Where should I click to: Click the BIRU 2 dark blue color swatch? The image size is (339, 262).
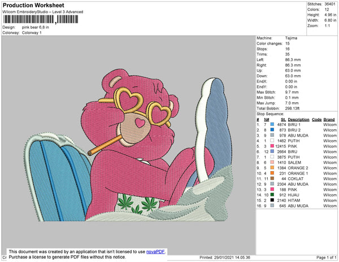tap(272, 130)
